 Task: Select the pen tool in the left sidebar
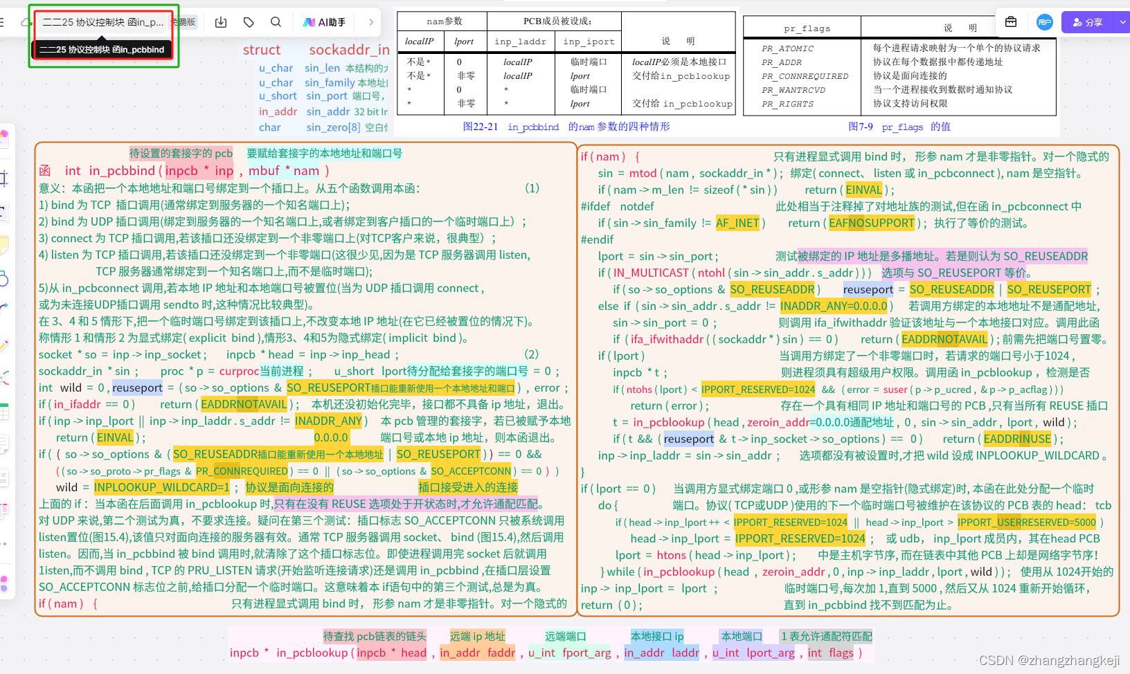tap(3, 345)
